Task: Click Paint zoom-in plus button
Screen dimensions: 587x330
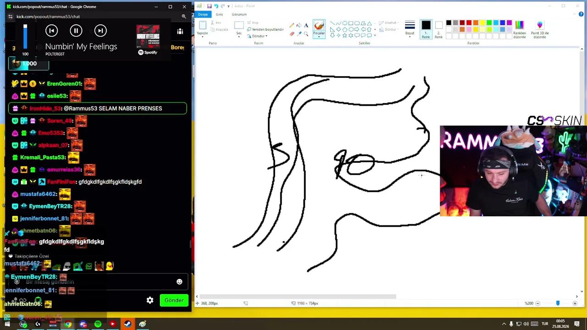Action: point(575,303)
